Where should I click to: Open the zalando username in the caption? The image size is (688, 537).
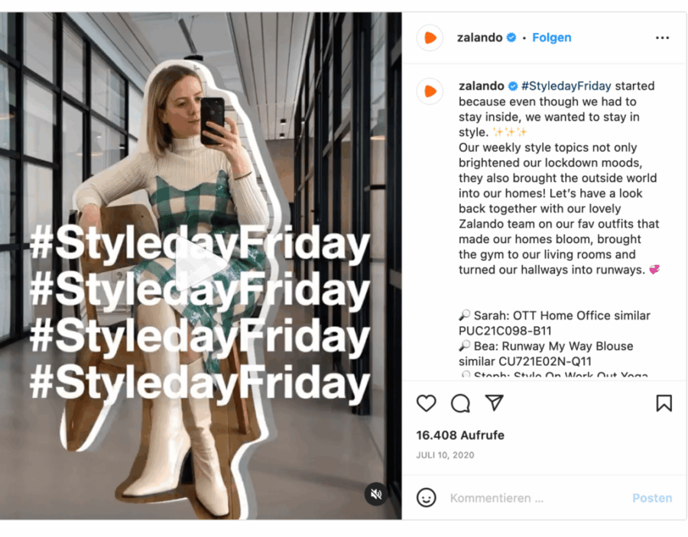[482, 86]
